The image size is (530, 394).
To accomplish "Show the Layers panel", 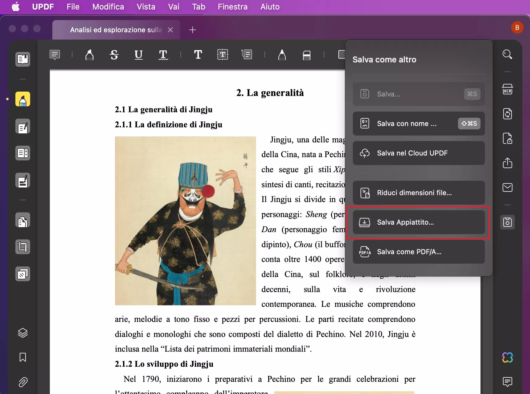I will pos(23,333).
